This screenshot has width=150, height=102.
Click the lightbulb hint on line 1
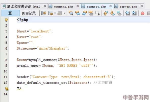(x=6, y=20)
